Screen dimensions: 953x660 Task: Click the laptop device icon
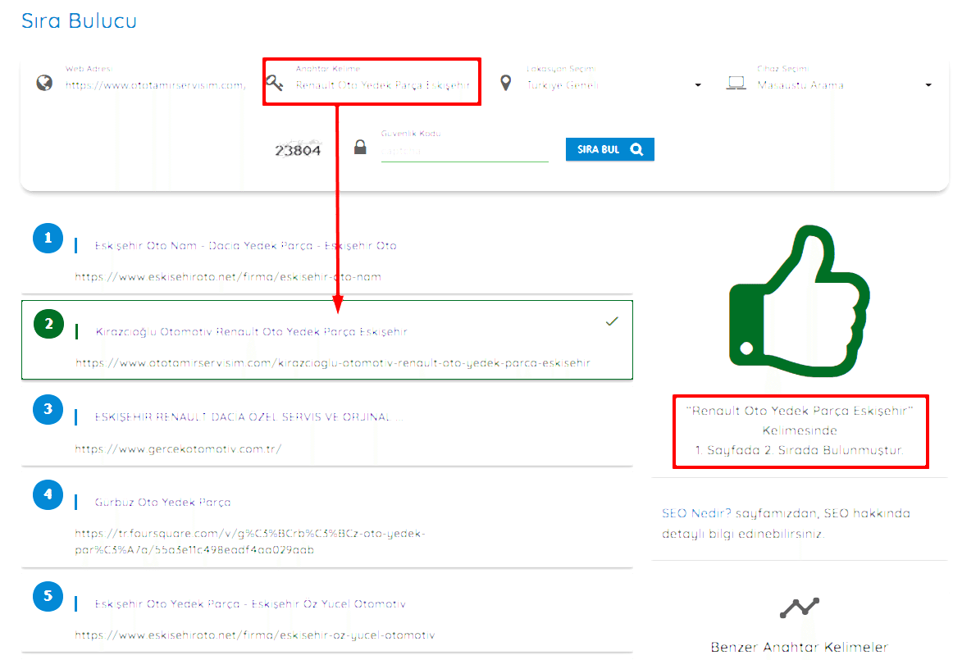[736, 83]
